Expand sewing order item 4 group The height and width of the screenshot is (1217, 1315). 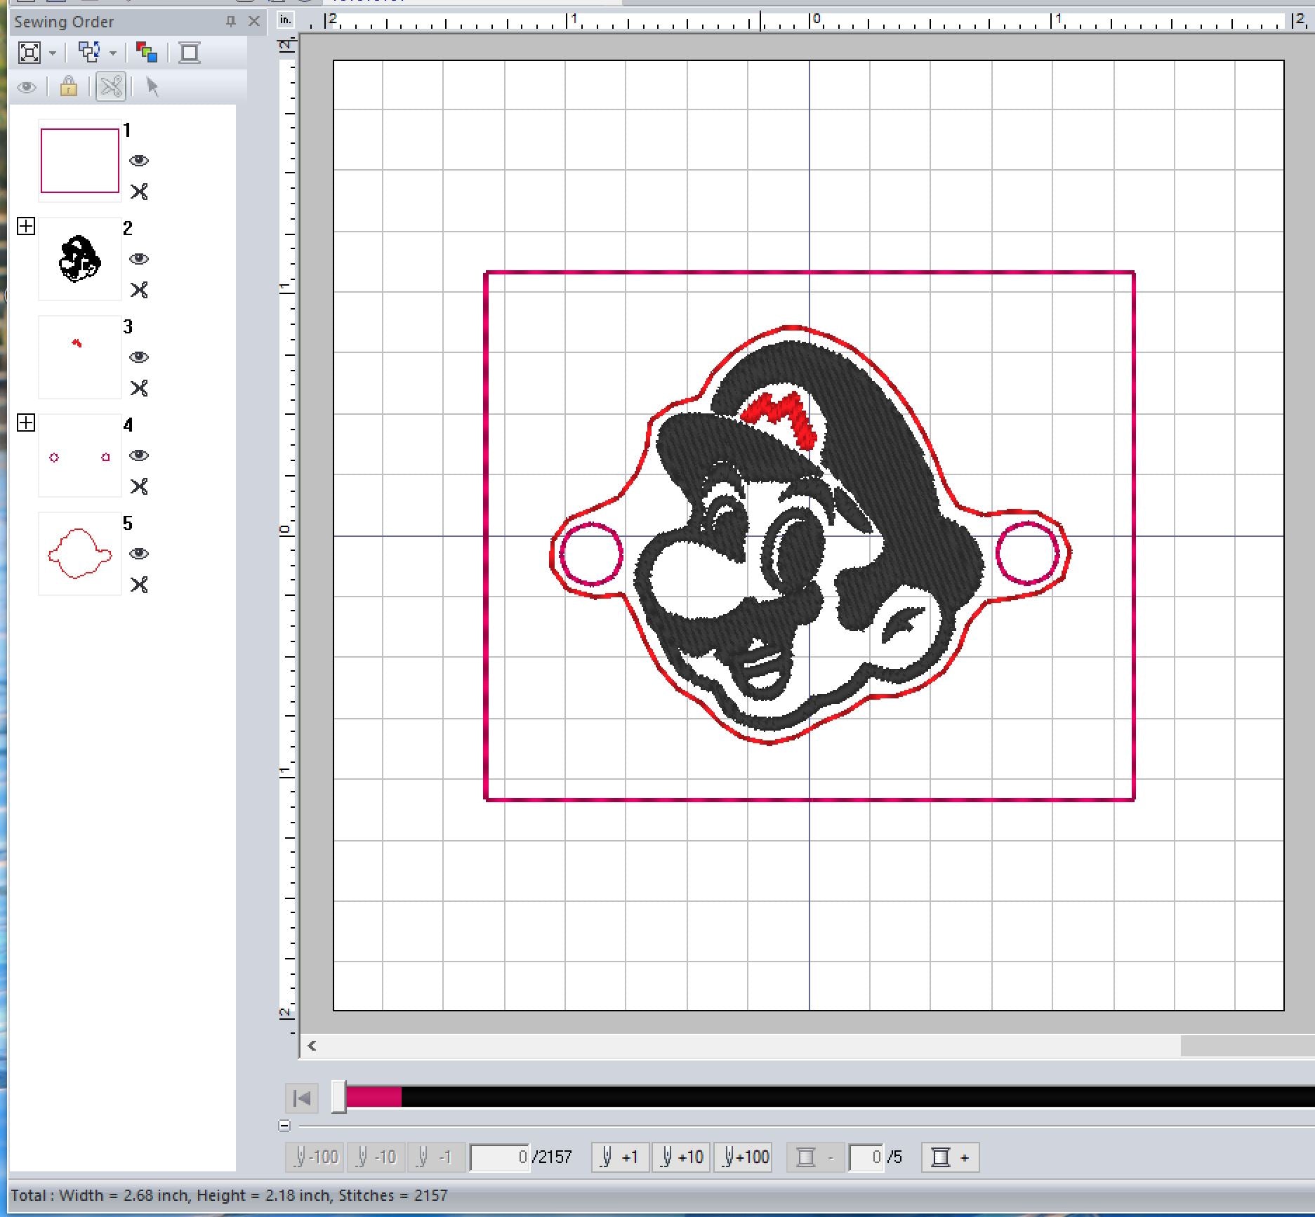click(x=26, y=423)
